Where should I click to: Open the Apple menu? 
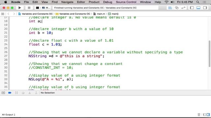[6, 2]
